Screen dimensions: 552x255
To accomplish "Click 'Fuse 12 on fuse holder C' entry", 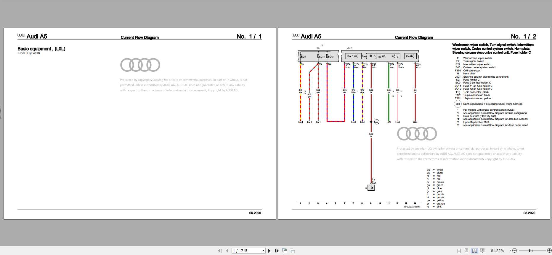I will pos(478,89).
